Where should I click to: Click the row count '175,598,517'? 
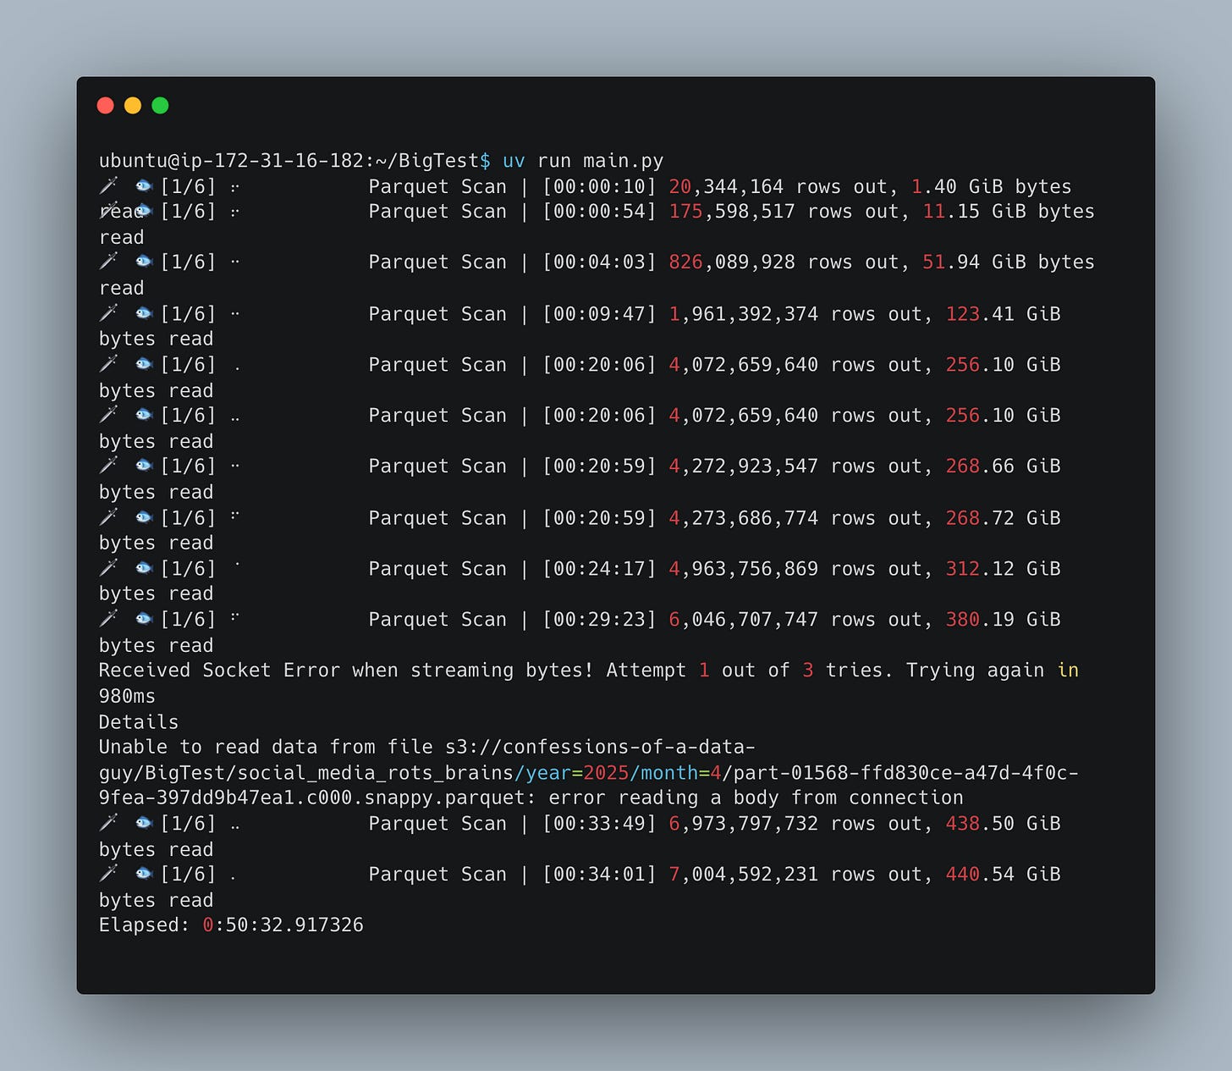coord(732,212)
